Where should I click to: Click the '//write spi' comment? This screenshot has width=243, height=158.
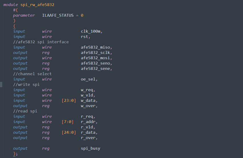click(x=26, y=85)
